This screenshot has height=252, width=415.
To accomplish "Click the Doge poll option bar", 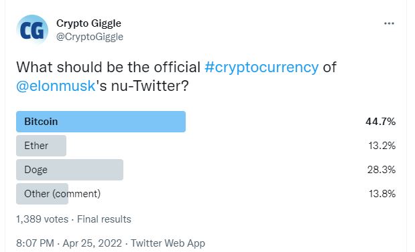I will [70, 170].
